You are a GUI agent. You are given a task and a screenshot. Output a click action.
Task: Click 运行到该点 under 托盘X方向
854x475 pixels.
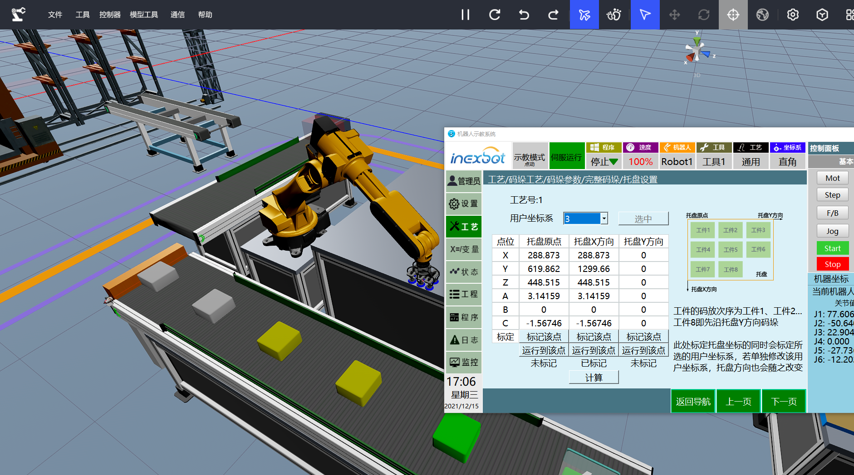click(x=594, y=350)
